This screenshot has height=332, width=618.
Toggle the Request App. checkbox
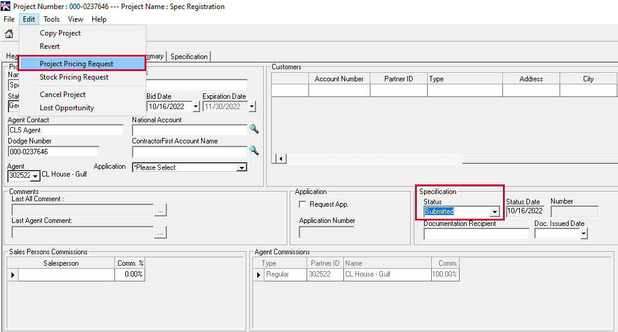coord(303,204)
